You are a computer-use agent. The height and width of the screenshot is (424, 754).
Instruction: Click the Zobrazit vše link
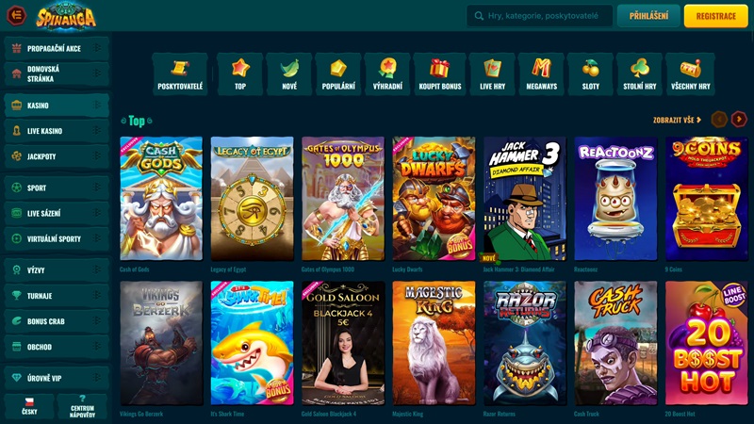(x=677, y=120)
